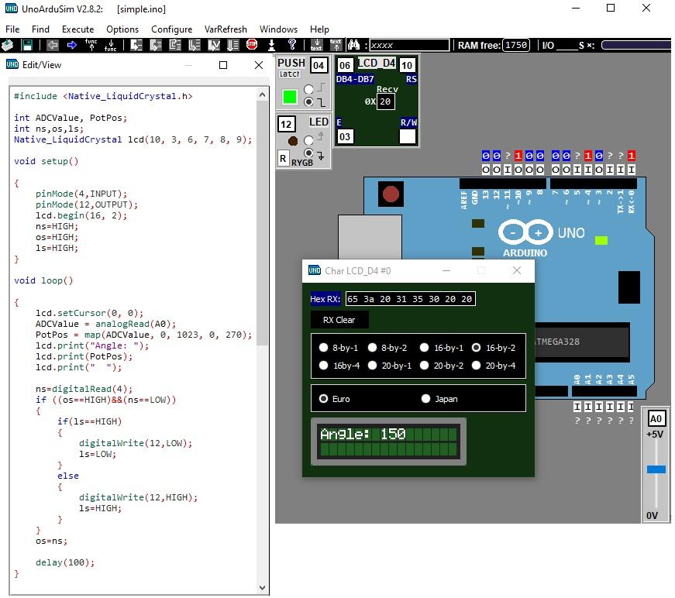Click the Step Into debug icon
The height and width of the screenshot is (598, 675).
click(x=136, y=45)
